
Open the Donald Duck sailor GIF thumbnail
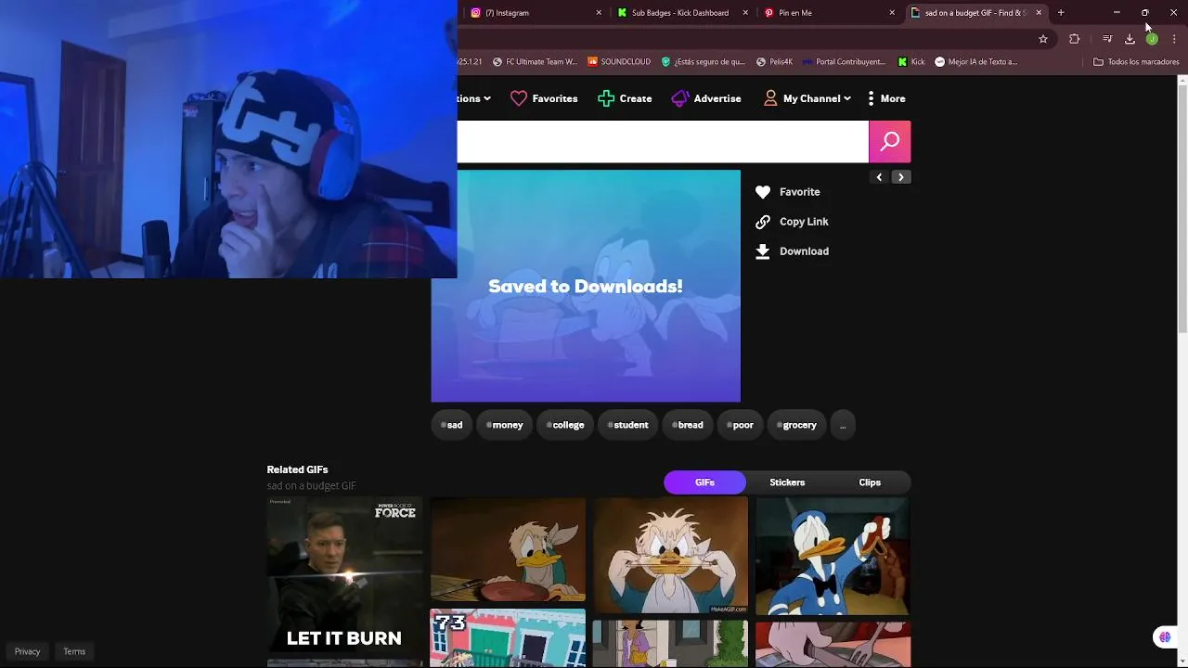[833, 556]
